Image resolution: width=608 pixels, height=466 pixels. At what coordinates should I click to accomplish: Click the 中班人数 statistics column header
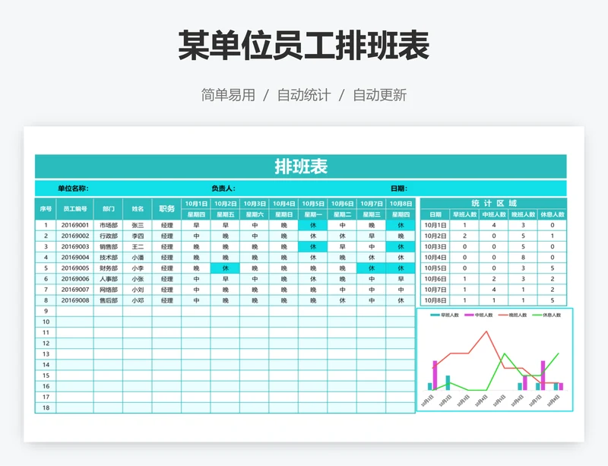point(493,214)
